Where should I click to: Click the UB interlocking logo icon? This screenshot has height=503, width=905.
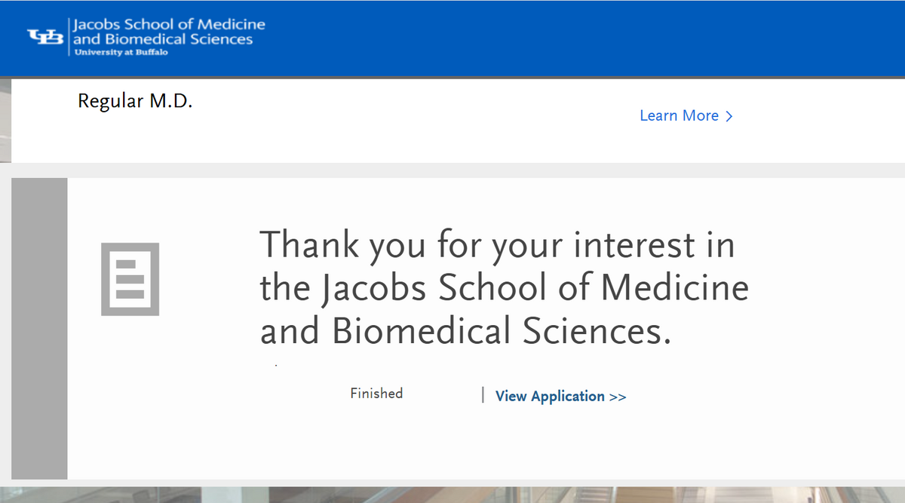point(46,36)
